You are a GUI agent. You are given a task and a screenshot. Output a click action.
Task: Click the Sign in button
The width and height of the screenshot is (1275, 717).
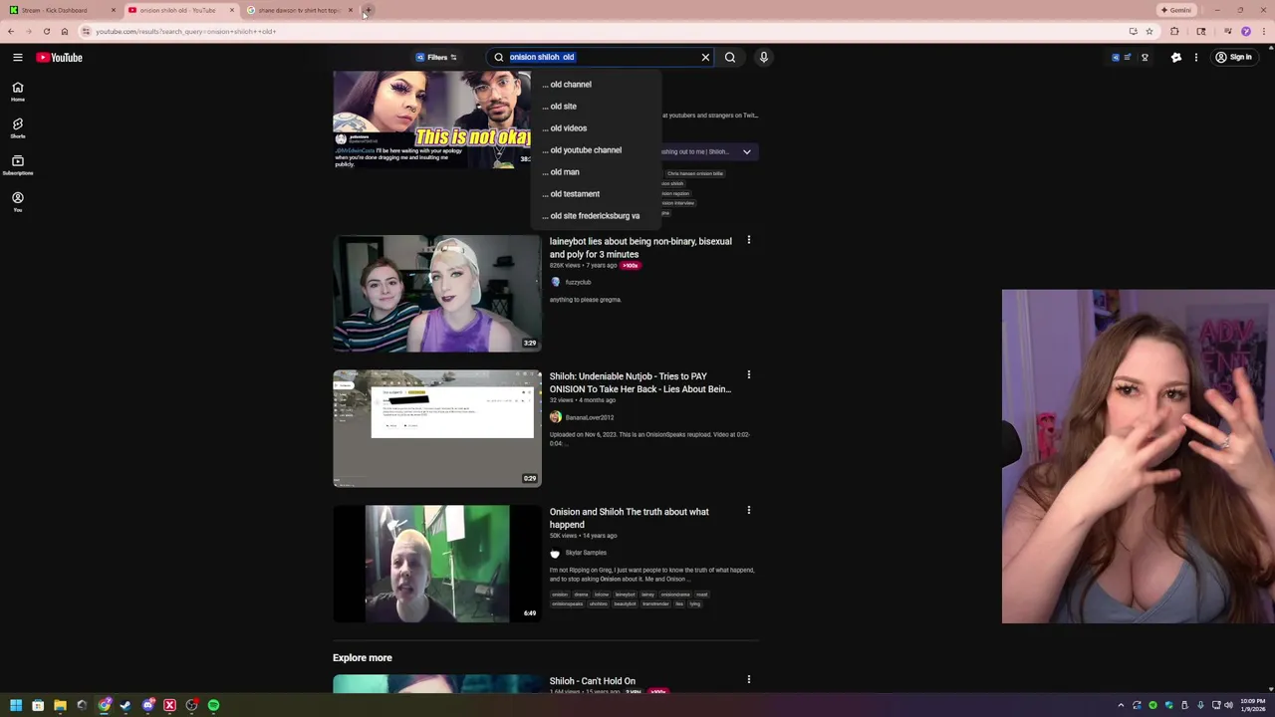(1233, 57)
